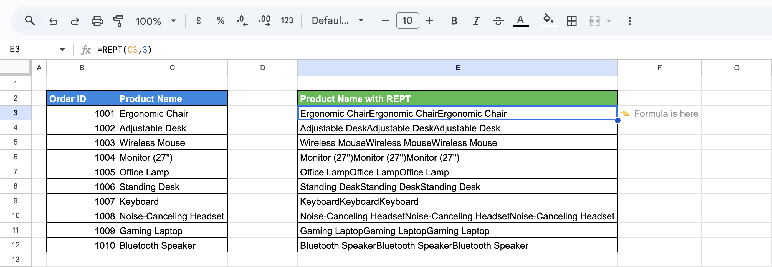Select the Bluetooth Speaker cell in column C
The width and height of the screenshot is (772, 267).
coord(172,245)
